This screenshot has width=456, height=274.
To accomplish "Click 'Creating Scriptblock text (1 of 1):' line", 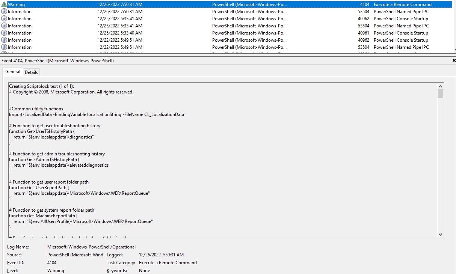I will tap(41, 86).
